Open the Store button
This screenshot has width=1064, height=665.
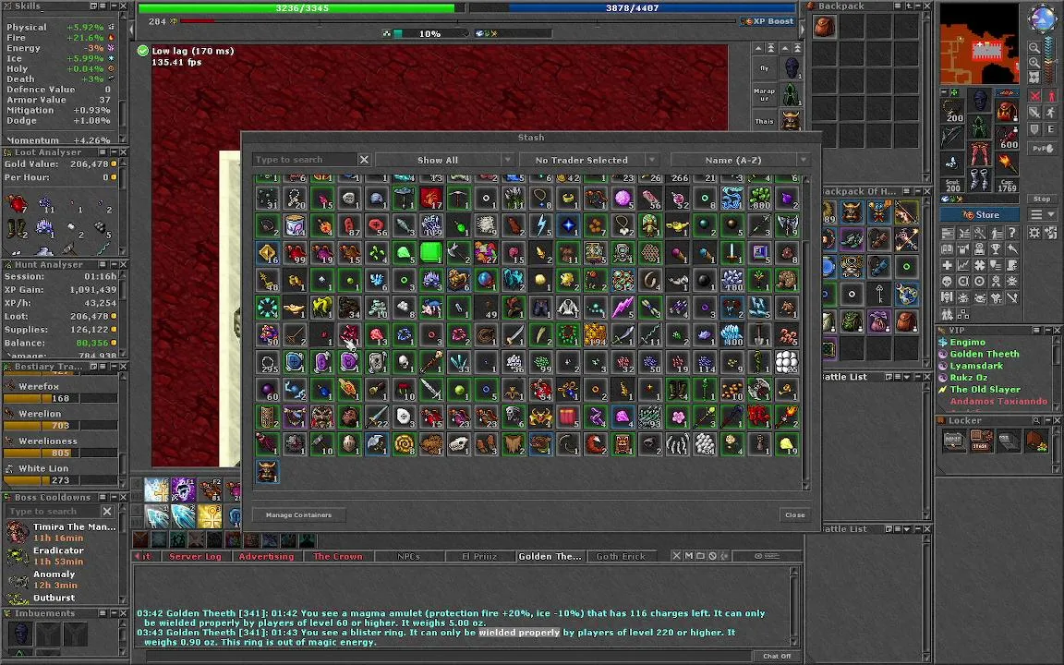980,214
